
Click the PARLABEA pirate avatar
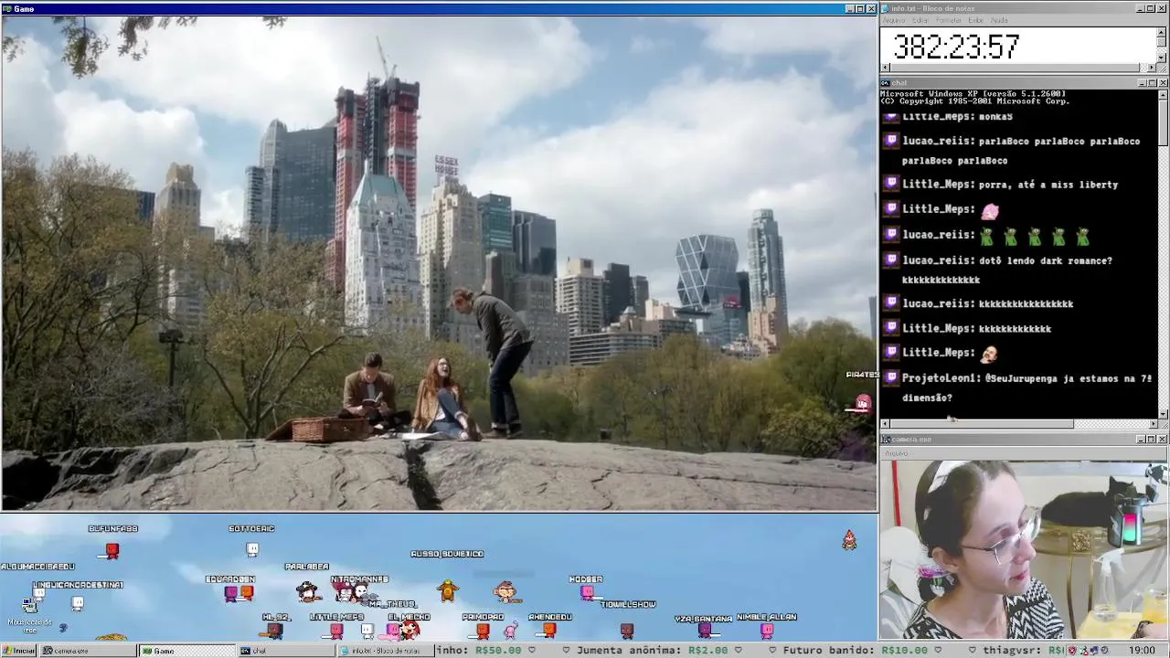(x=309, y=591)
